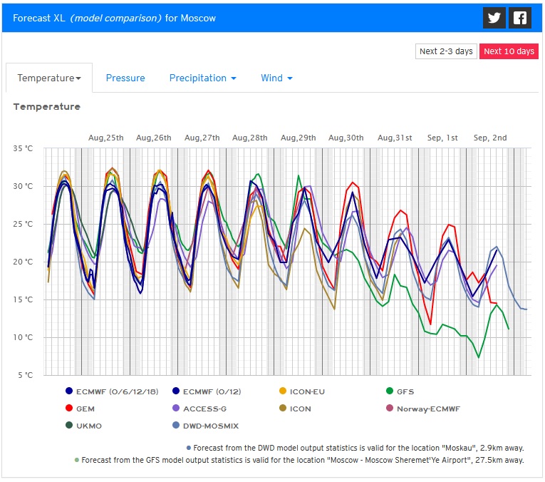The width and height of the screenshot is (545, 482).
Task: Toggle the ICON legend entry
Action: point(295,409)
